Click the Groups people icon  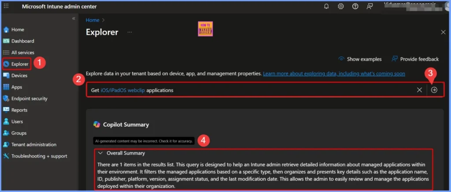pyautogui.click(x=6, y=133)
